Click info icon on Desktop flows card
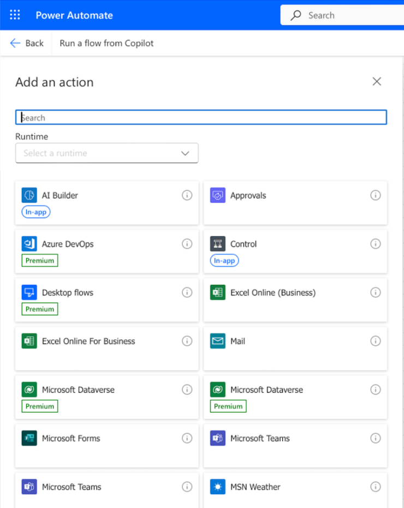The height and width of the screenshot is (508, 404). point(187,292)
